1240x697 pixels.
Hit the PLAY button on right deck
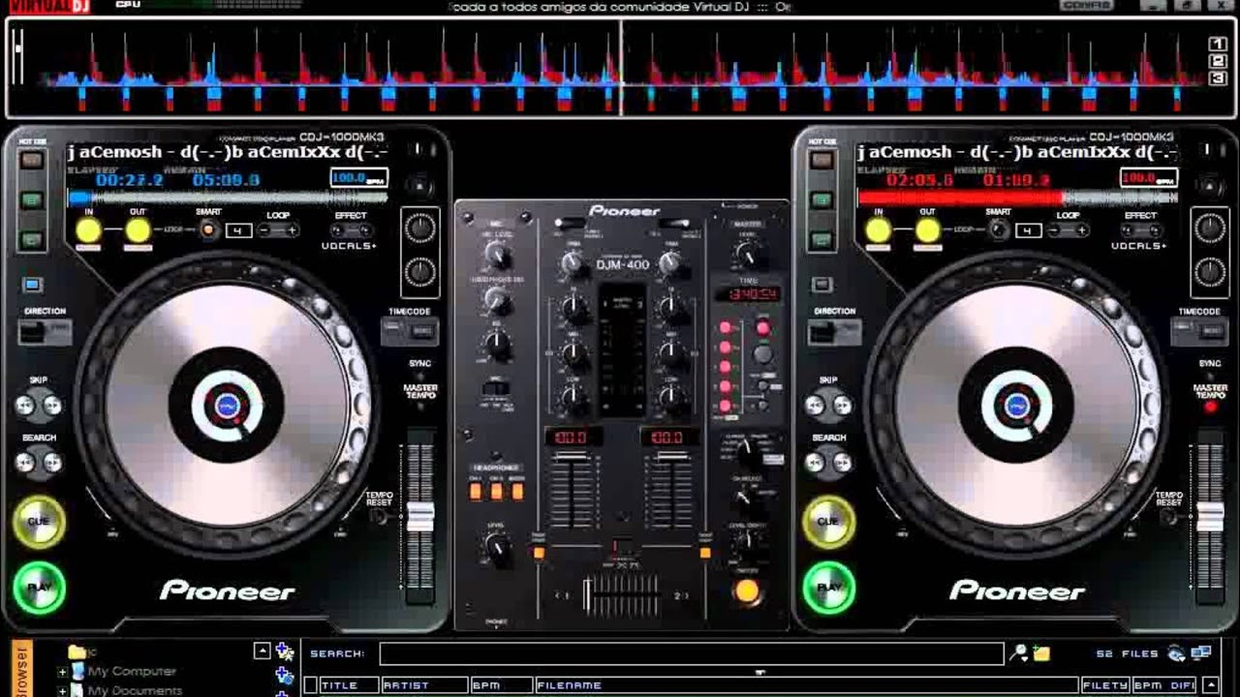tap(828, 587)
